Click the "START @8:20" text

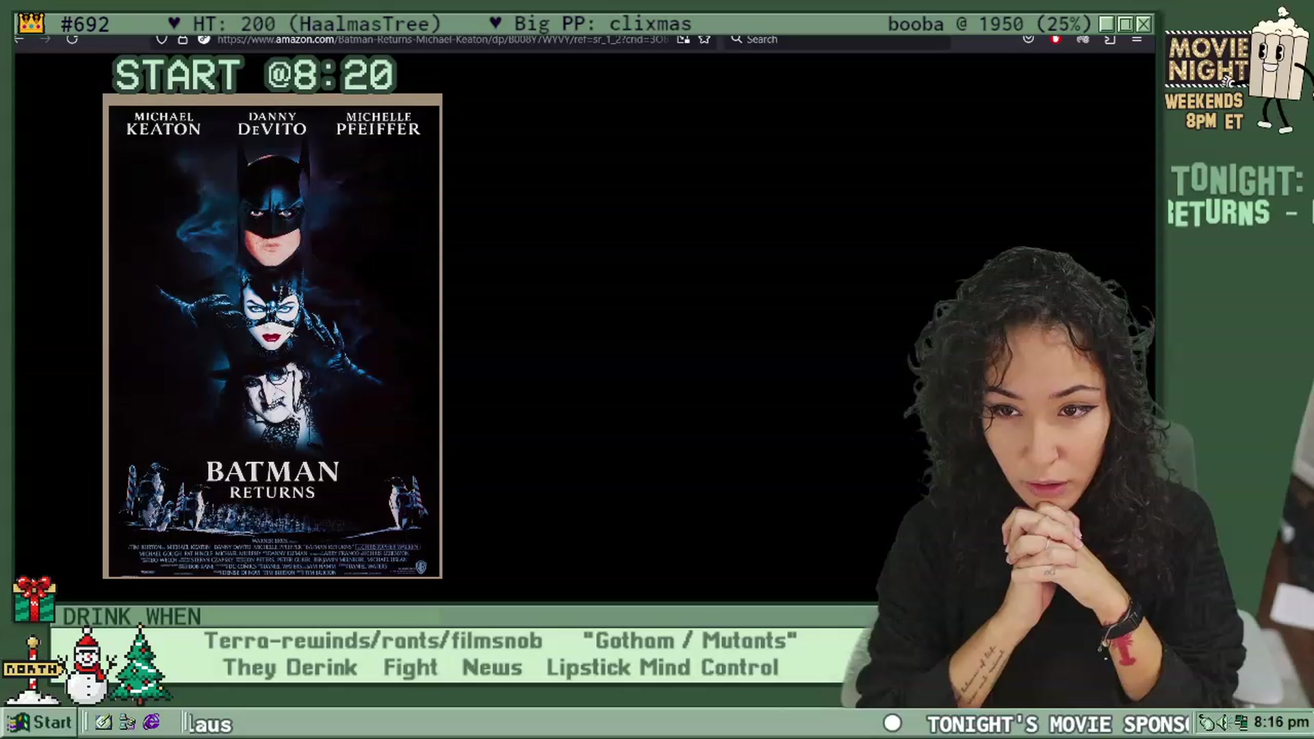pos(254,75)
